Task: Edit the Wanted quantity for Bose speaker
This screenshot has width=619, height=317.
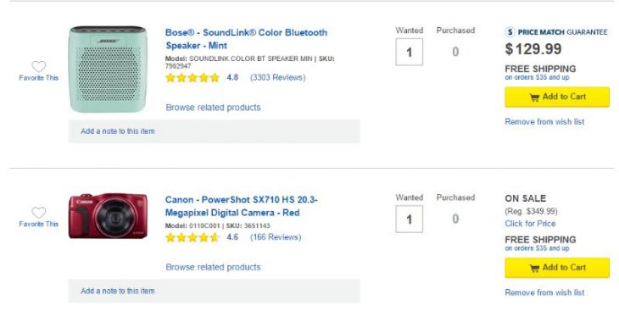Action: (409, 52)
